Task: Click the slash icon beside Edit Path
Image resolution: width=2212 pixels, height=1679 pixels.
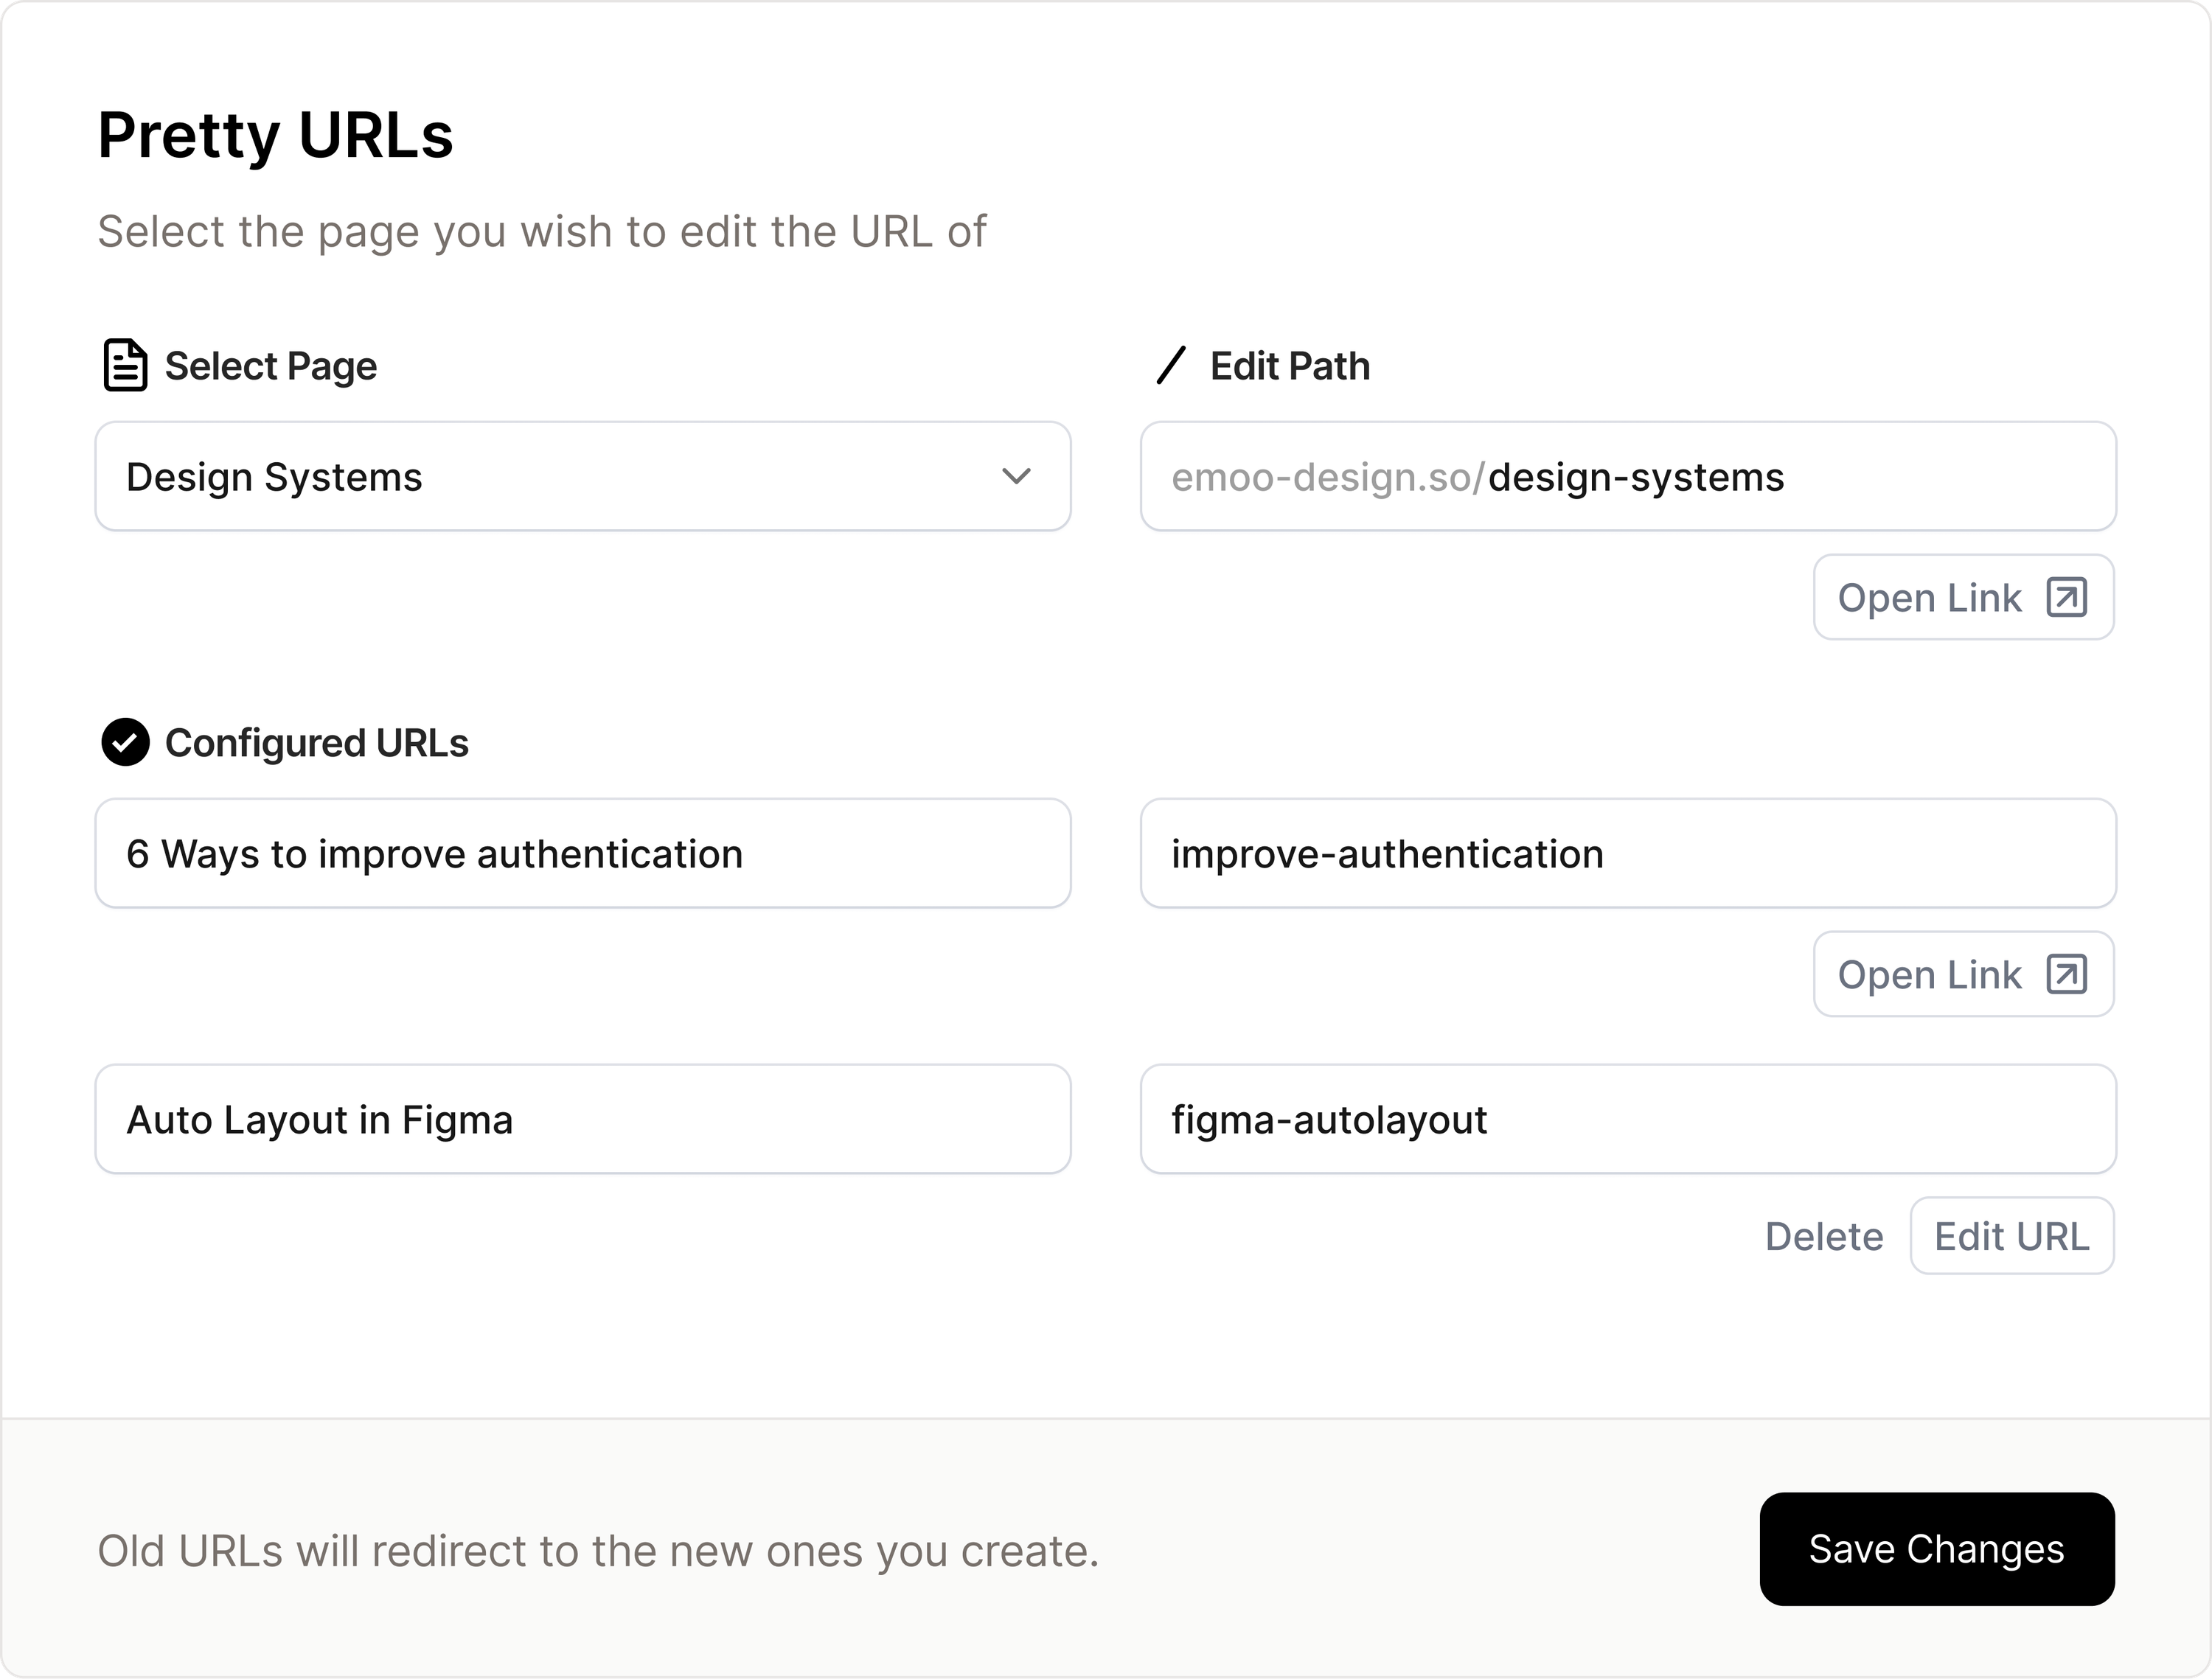Action: coord(1171,365)
